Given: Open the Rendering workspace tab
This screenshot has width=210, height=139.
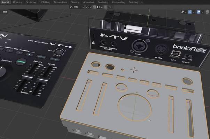Looking at the screenshot, I should (103, 2).
